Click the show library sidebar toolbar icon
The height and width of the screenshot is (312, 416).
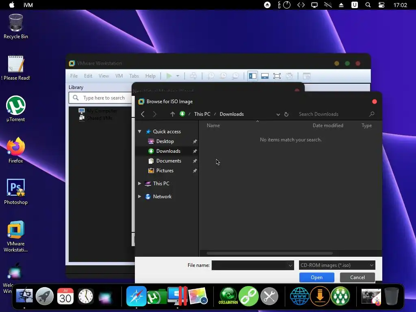click(x=253, y=76)
